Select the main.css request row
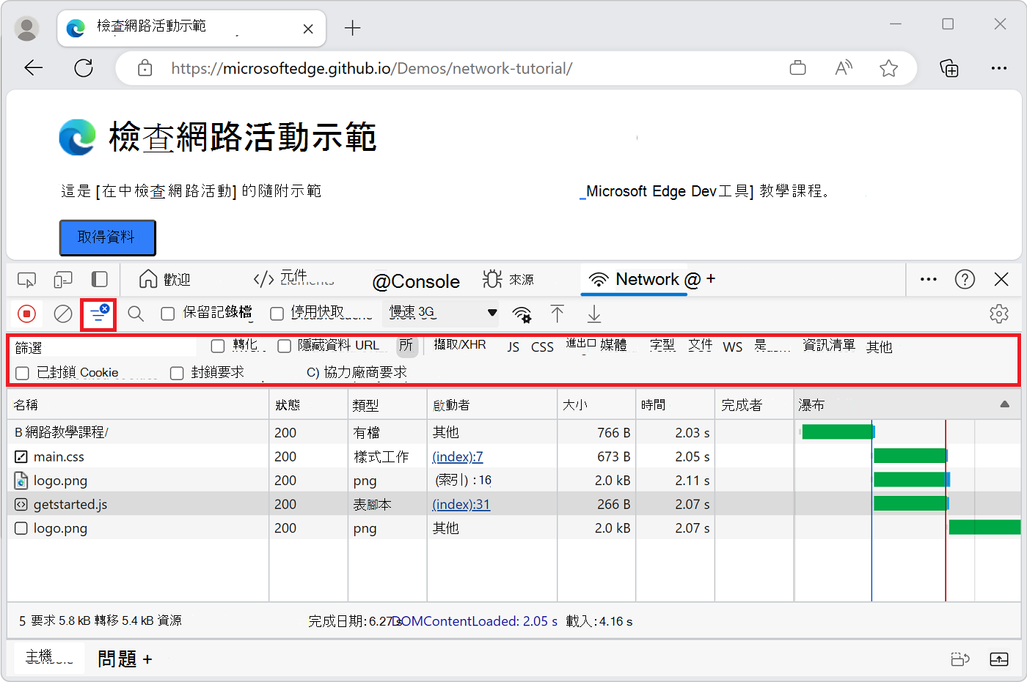This screenshot has width=1027, height=682. (x=513, y=456)
